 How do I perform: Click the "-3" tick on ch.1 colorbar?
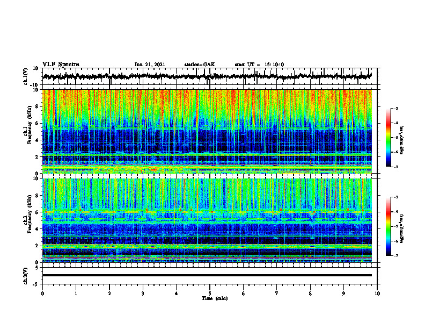click(x=395, y=108)
